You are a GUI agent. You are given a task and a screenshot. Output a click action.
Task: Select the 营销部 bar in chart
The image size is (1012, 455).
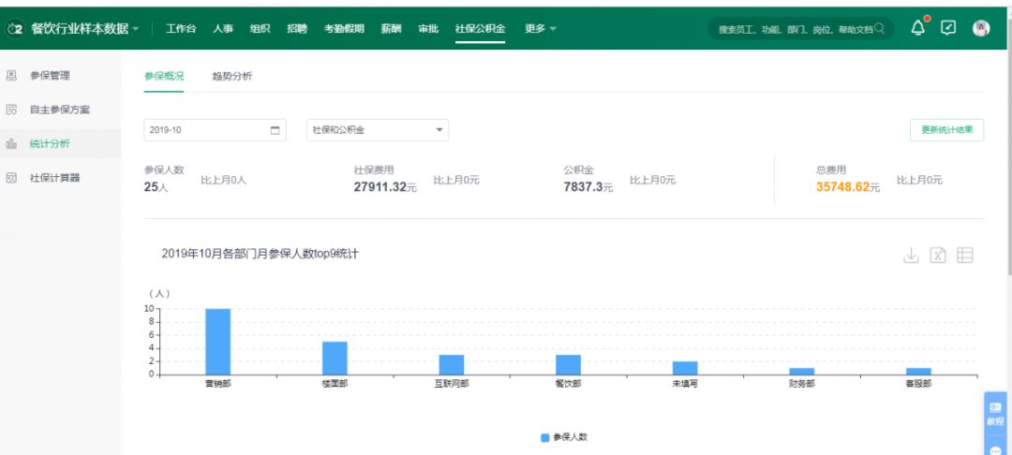(x=218, y=342)
